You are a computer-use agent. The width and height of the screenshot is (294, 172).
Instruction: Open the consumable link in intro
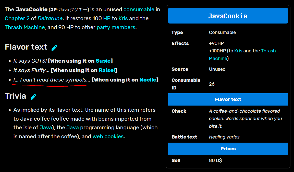click(x=139, y=9)
